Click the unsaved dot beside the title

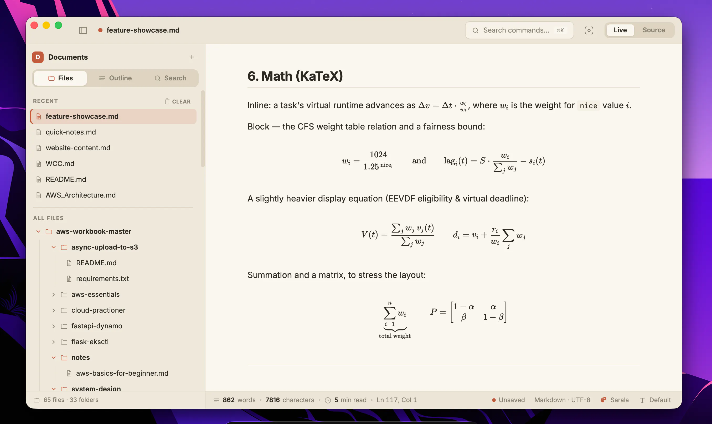(100, 30)
